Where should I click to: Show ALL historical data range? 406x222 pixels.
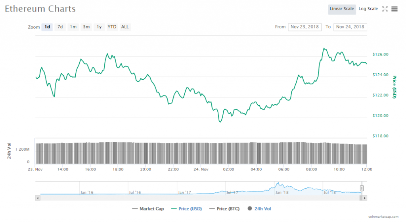[x=125, y=27]
